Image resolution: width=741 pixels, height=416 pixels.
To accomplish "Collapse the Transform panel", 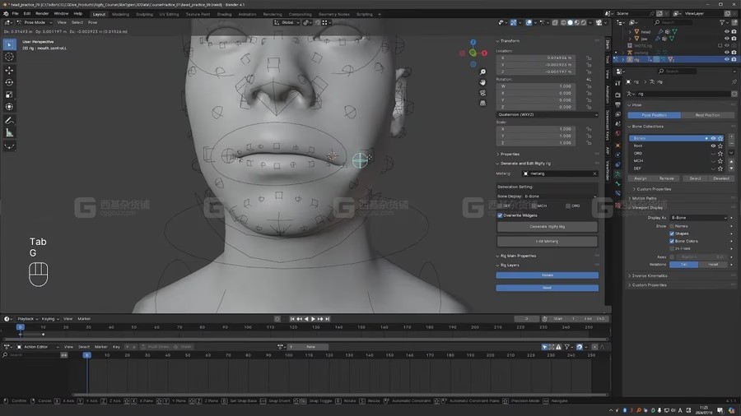I will [x=509, y=41].
